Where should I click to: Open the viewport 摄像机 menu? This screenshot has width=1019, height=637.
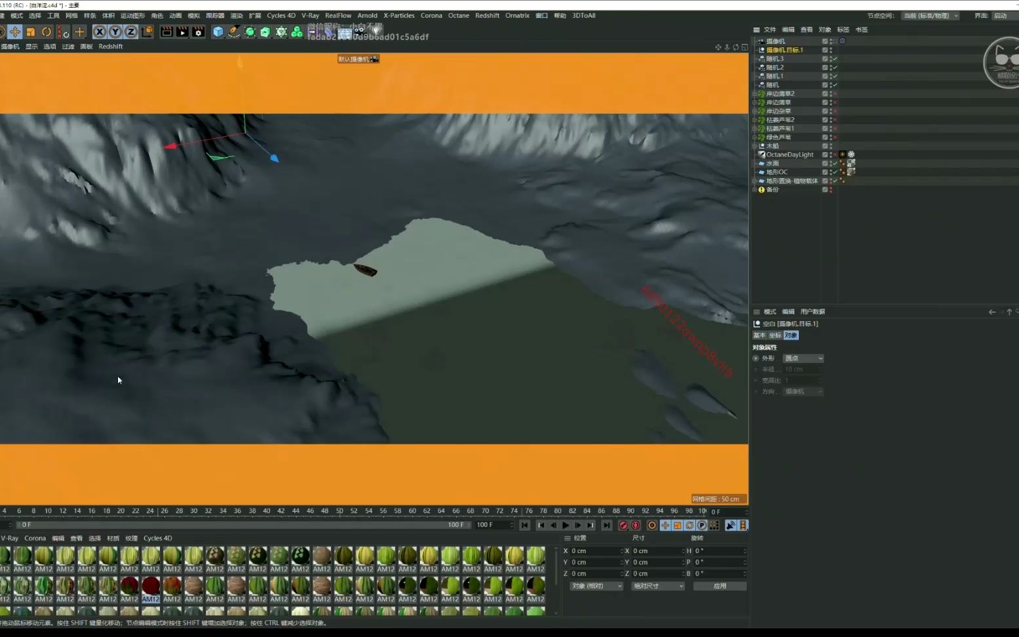(x=10, y=47)
